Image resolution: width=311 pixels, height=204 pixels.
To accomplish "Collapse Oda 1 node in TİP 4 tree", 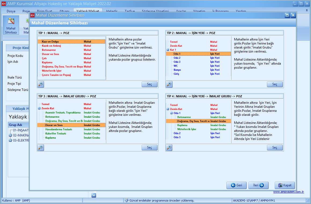I will pos(171,113).
